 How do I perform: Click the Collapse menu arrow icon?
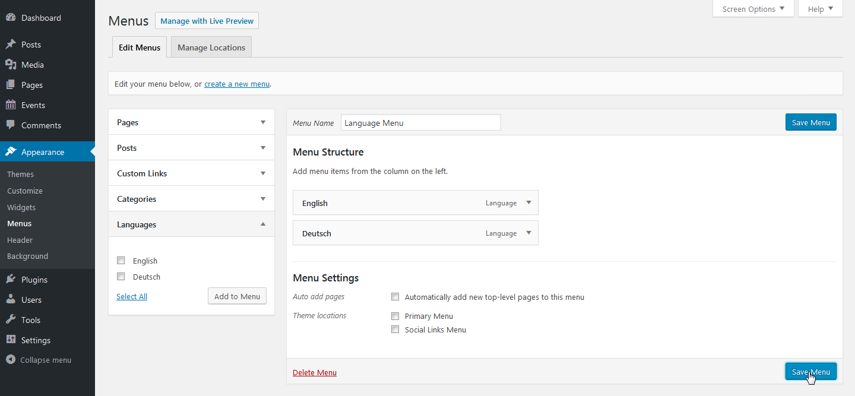[x=10, y=360]
